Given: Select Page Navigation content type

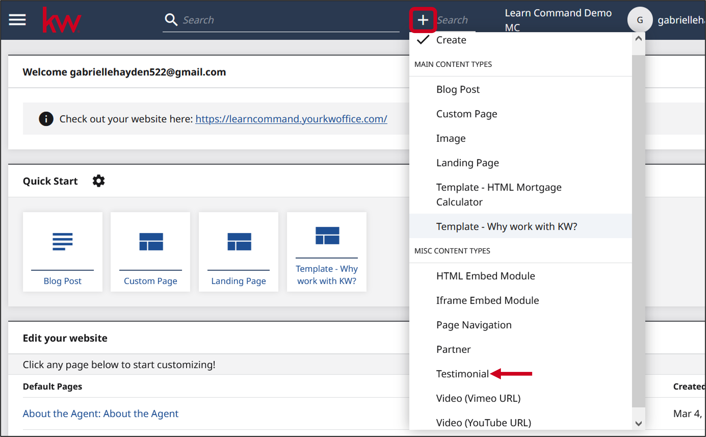Looking at the screenshot, I should click(x=521, y=325).
